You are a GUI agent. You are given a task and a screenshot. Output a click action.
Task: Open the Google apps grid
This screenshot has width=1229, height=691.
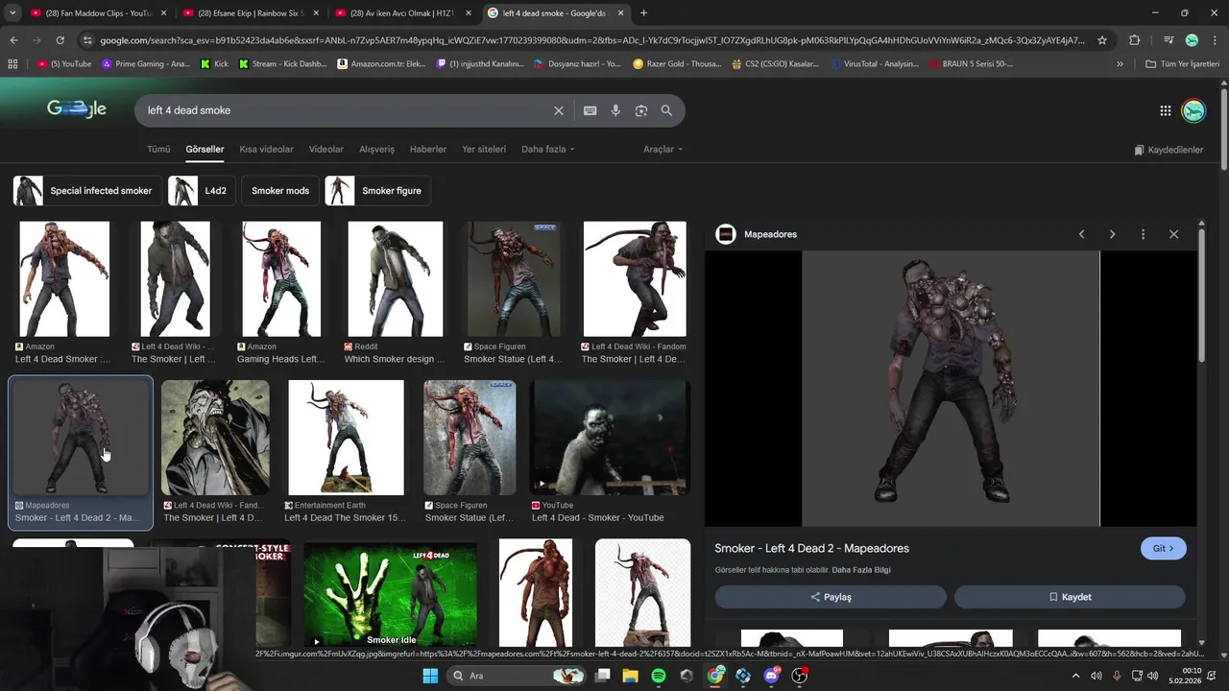1166,110
